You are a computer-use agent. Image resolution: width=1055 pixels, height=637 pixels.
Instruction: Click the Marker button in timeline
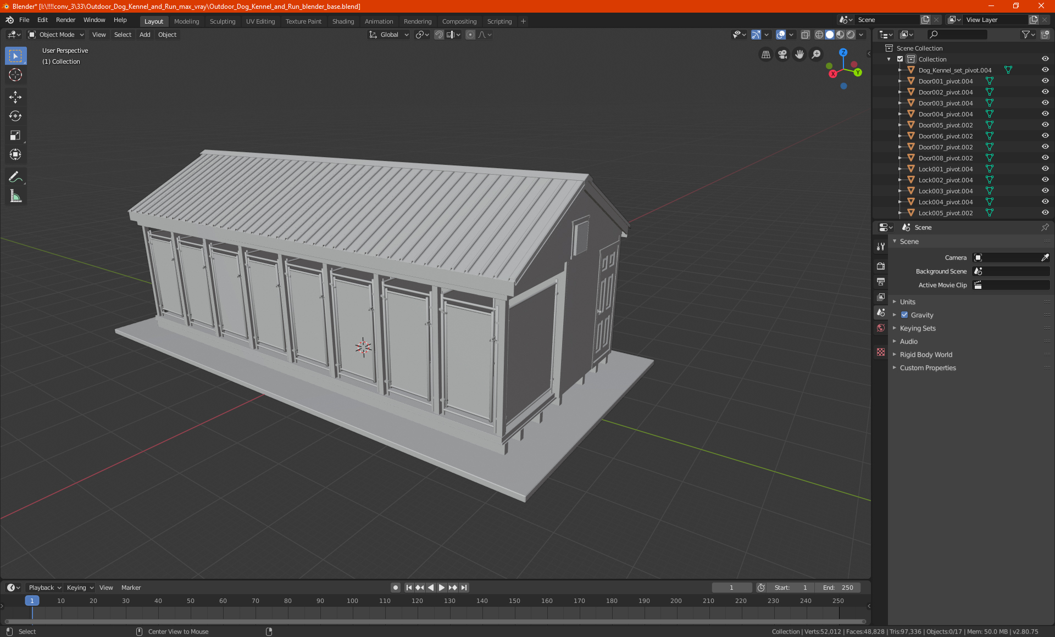pyautogui.click(x=131, y=588)
